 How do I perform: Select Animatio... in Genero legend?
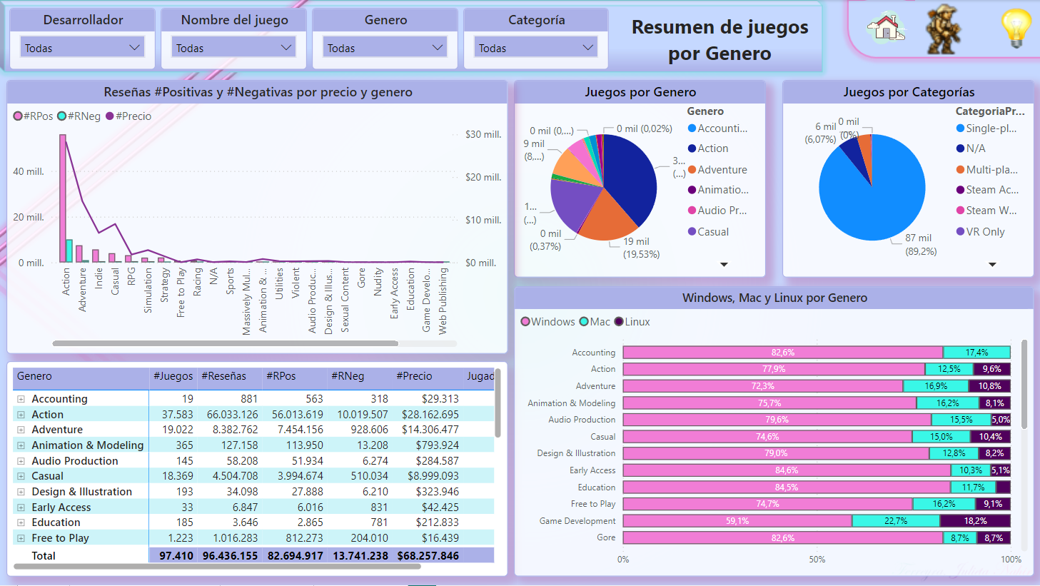(x=718, y=190)
